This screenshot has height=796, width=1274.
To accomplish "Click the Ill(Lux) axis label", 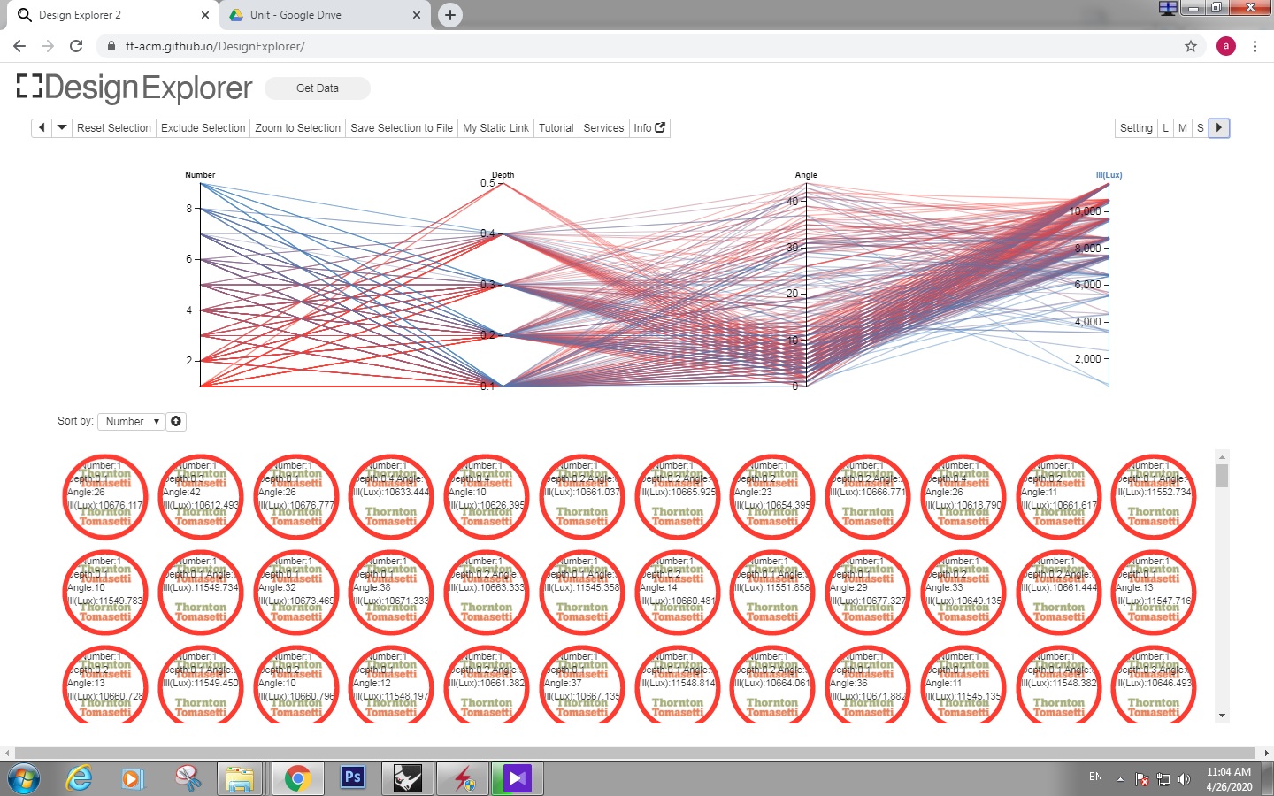I will [1109, 175].
